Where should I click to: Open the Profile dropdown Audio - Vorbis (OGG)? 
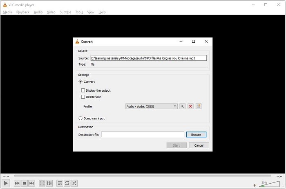(152, 106)
